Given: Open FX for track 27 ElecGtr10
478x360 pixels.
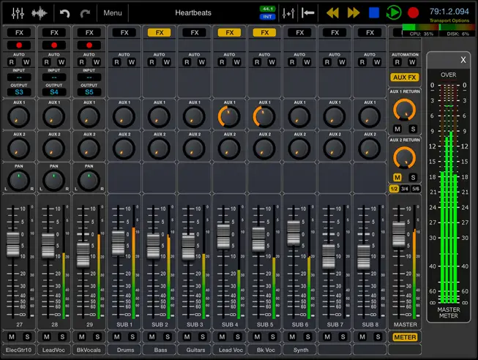Looking at the screenshot, I should (19, 33).
